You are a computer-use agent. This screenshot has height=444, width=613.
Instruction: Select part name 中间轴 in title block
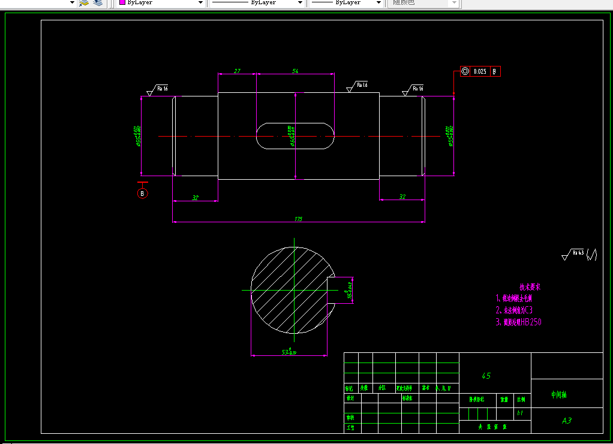558,395
